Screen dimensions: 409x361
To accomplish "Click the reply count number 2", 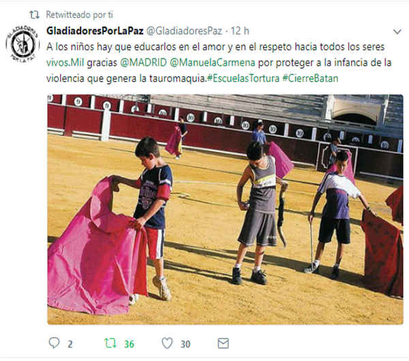I will click(70, 345).
